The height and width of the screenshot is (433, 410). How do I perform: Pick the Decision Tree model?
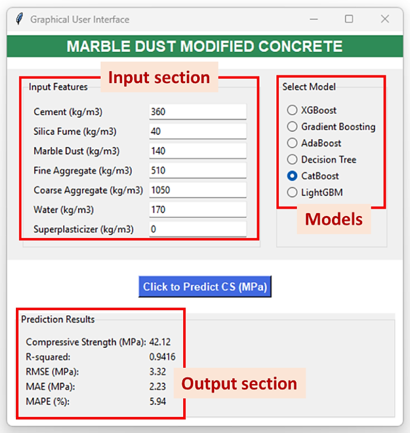[x=292, y=159]
